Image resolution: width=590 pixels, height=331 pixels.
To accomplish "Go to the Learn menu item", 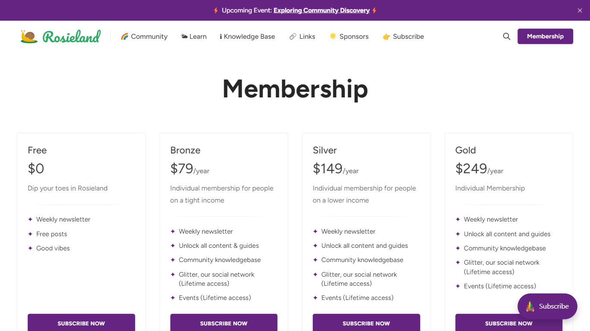I will pos(198,37).
